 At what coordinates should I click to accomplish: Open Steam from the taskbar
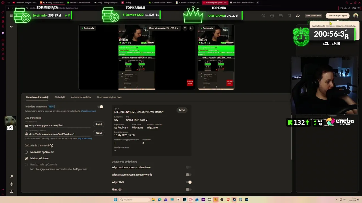point(234,200)
